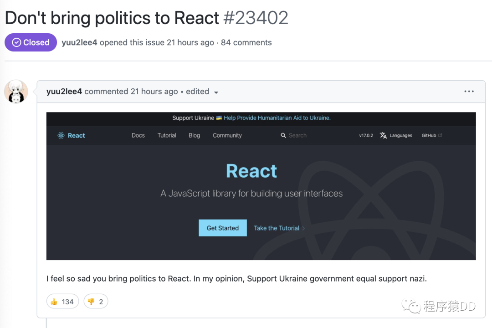This screenshot has width=492, height=328.
Task: Click the Get Started button
Action: point(223,228)
